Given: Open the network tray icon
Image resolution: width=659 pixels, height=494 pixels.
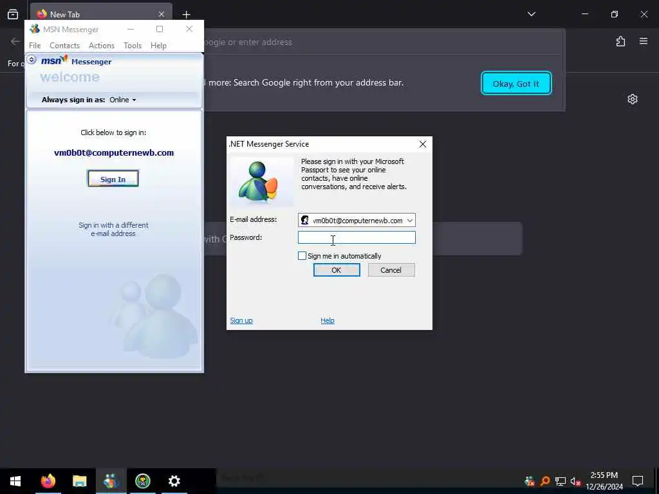Looking at the screenshot, I should [561, 481].
